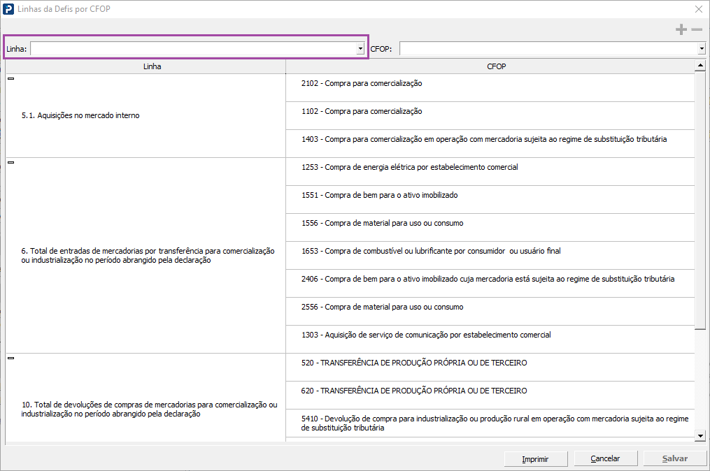The height and width of the screenshot is (471, 710).
Task: Collapse the 6. Total de entradas group
Action: (11, 162)
